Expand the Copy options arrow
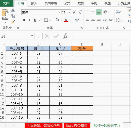This screenshot has width=131, height=128. click(x=17, y=16)
